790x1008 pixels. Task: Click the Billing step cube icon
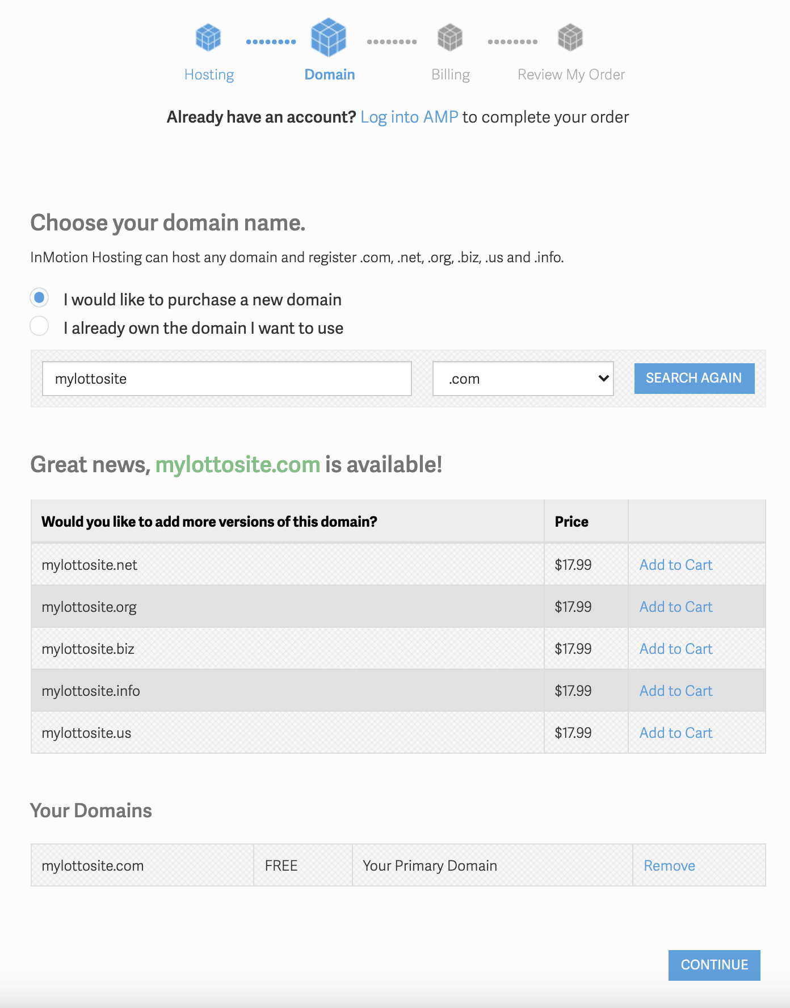pyautogui.click(x=450, y=37)
